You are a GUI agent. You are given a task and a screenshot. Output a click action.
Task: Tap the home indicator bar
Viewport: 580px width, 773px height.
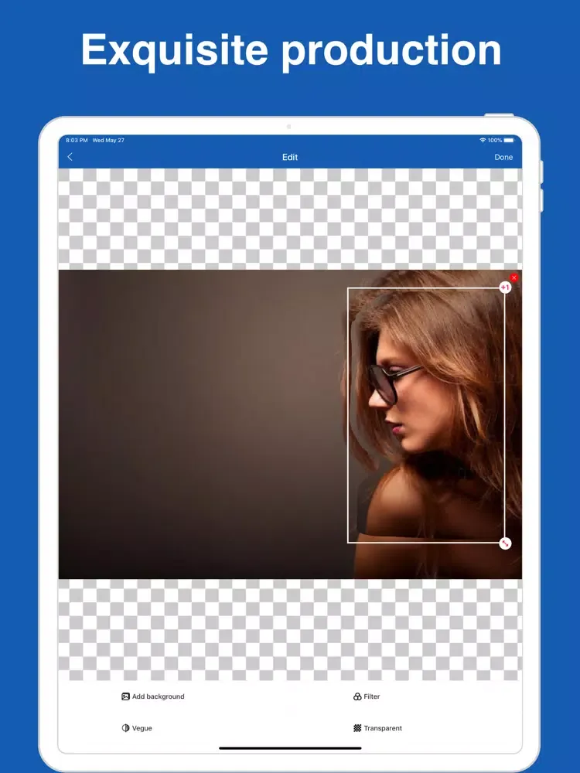point(290,747)
